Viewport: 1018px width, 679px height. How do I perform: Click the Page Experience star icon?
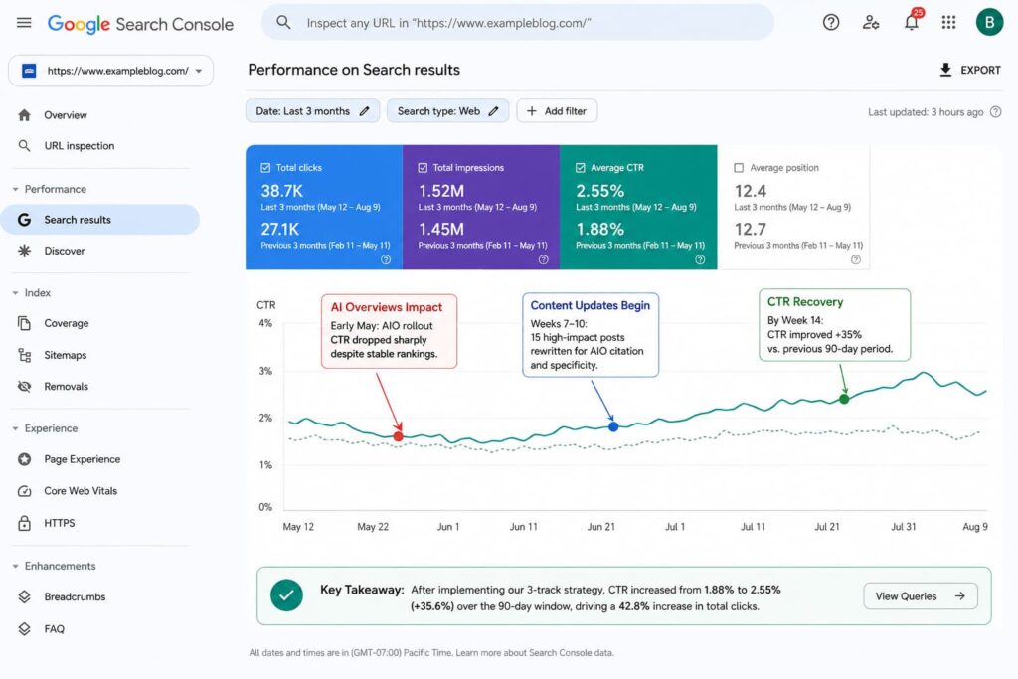(24, 459)
